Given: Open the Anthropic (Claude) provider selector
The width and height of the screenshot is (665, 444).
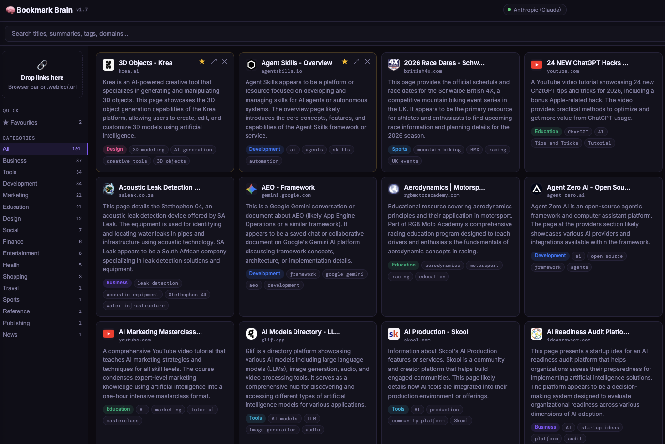Looking at the screenshot, I should pyautogui.click(x=535, y=9).
